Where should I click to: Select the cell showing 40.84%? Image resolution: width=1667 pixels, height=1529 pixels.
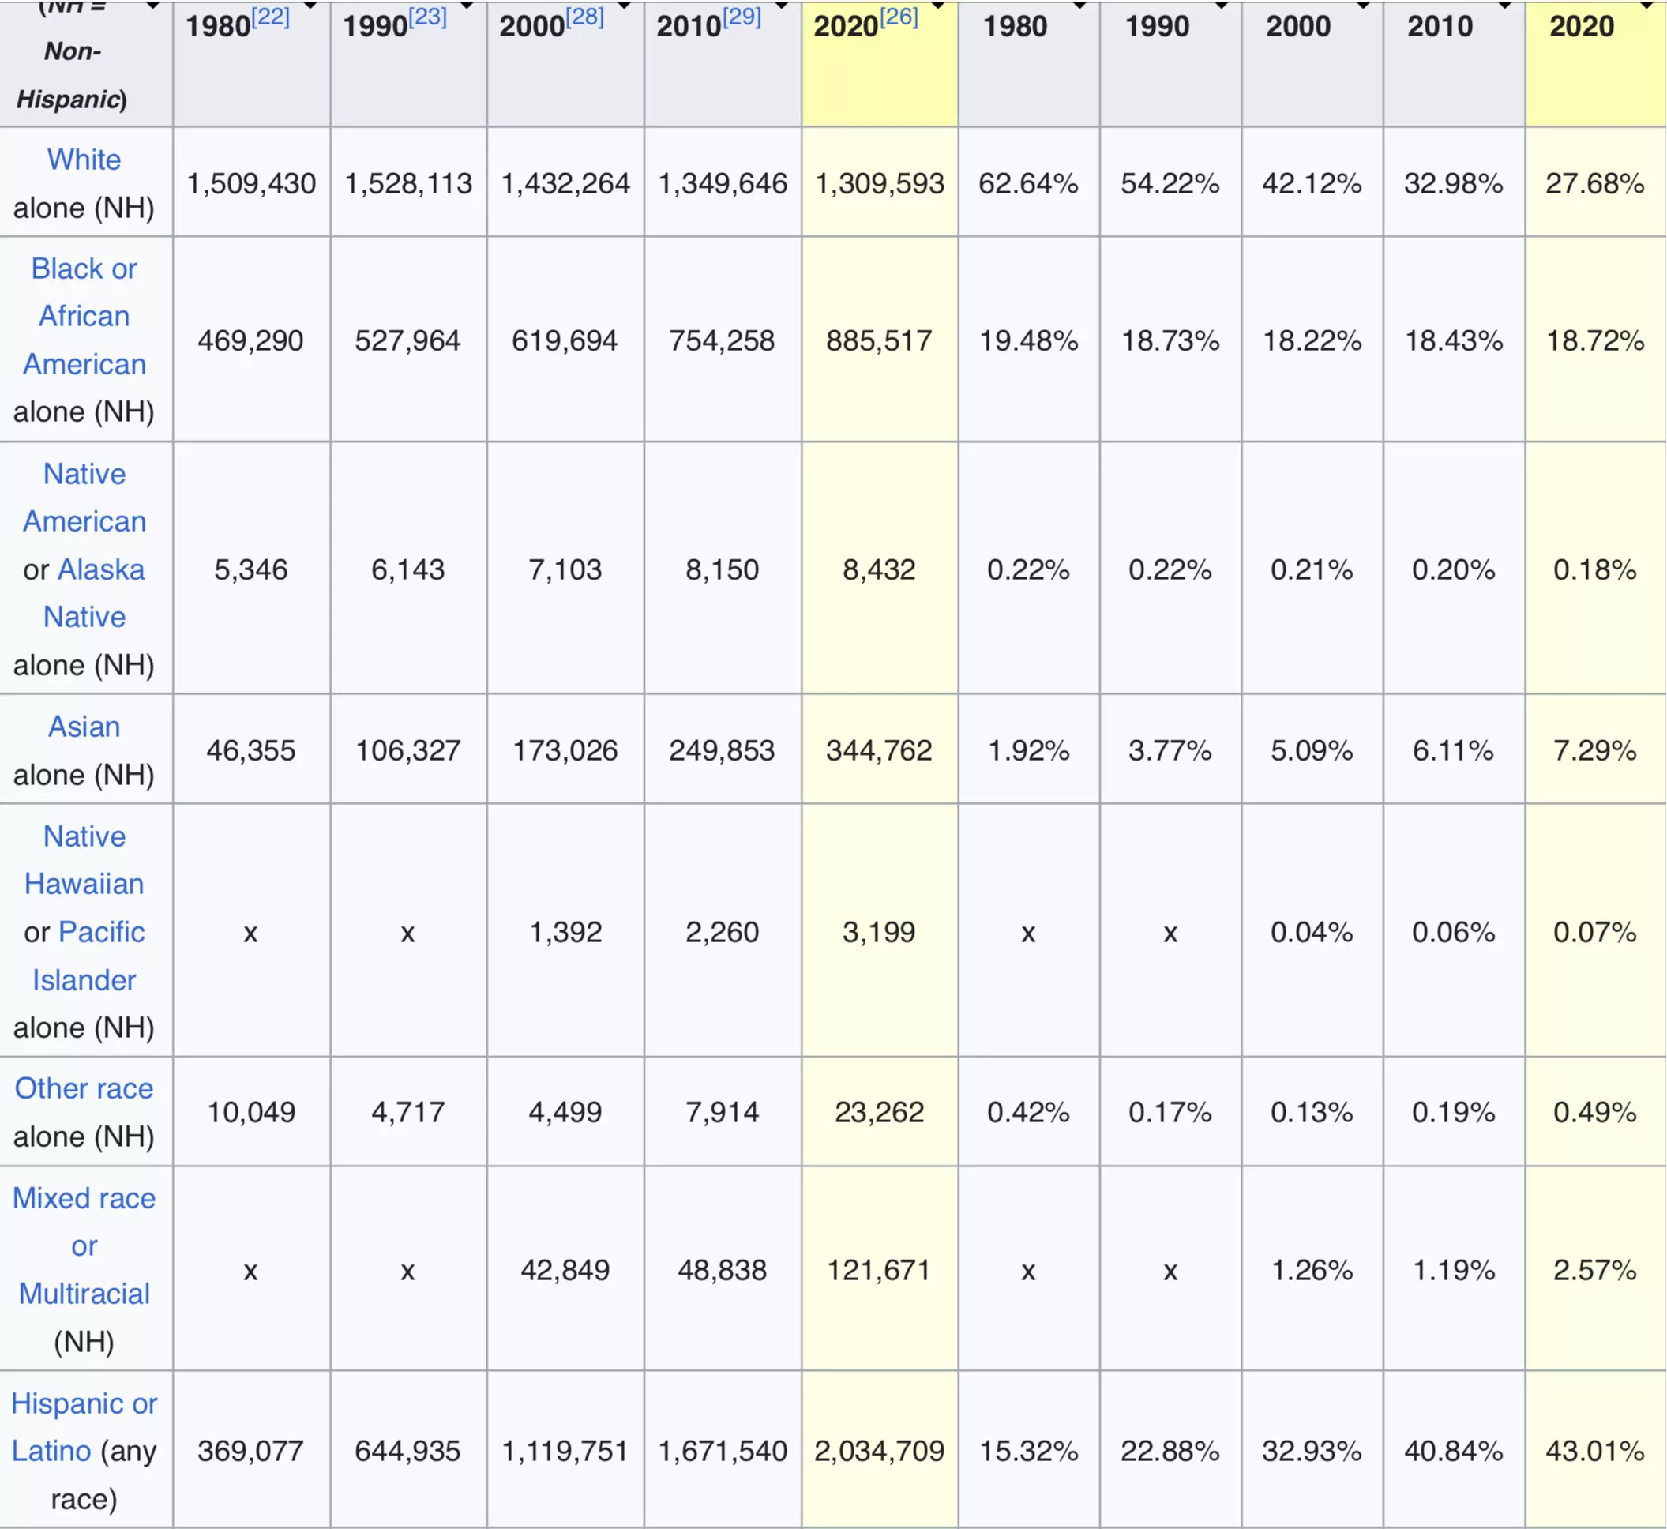[x=1454, y=1449]
